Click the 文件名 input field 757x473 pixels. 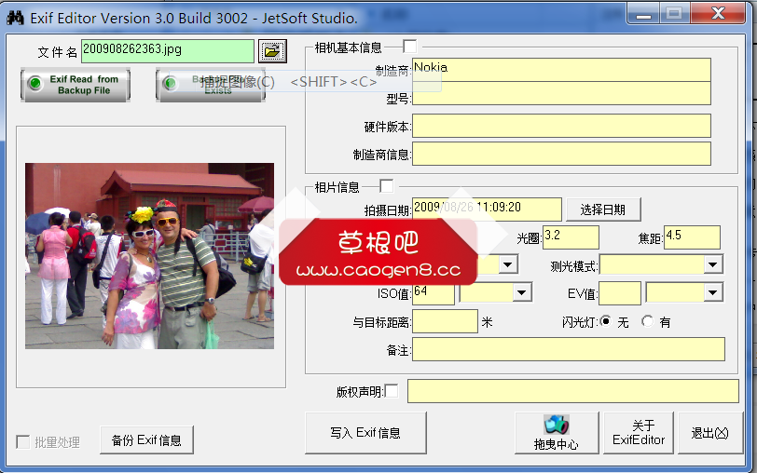pos(168,51)
